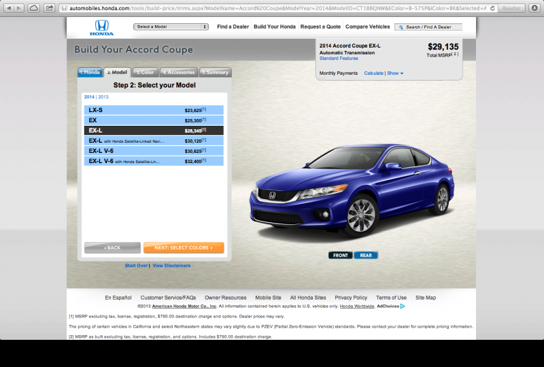
Task: Select the EX trim at $25,300
Action: click(x=154, y=120)
